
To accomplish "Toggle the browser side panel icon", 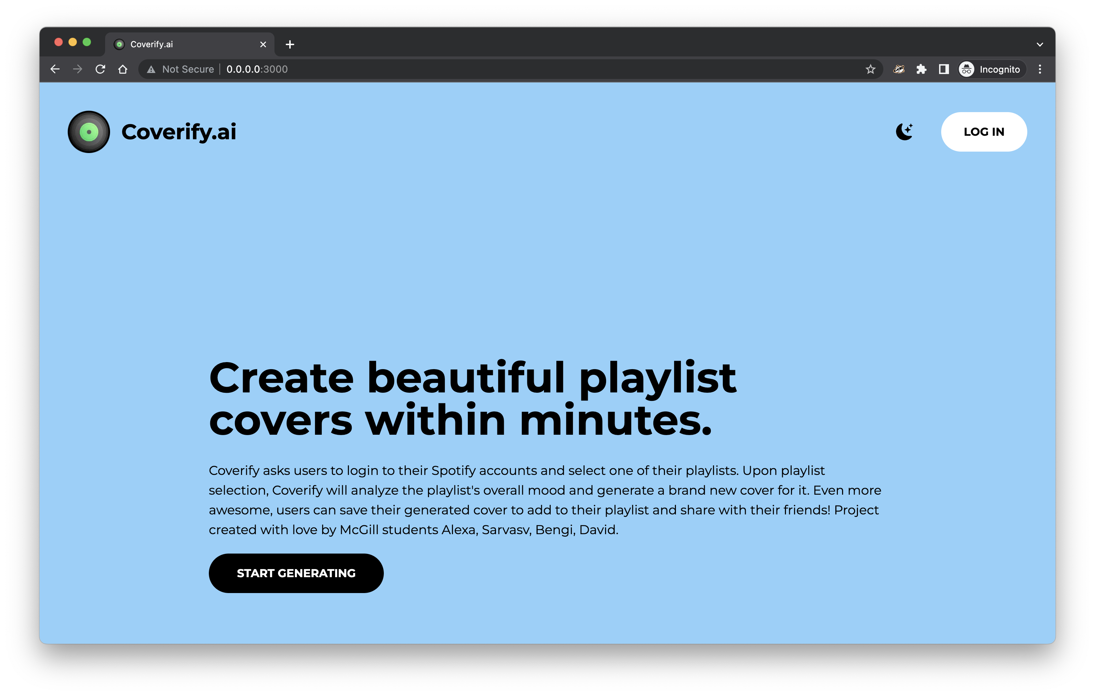I will click(944, 69).
